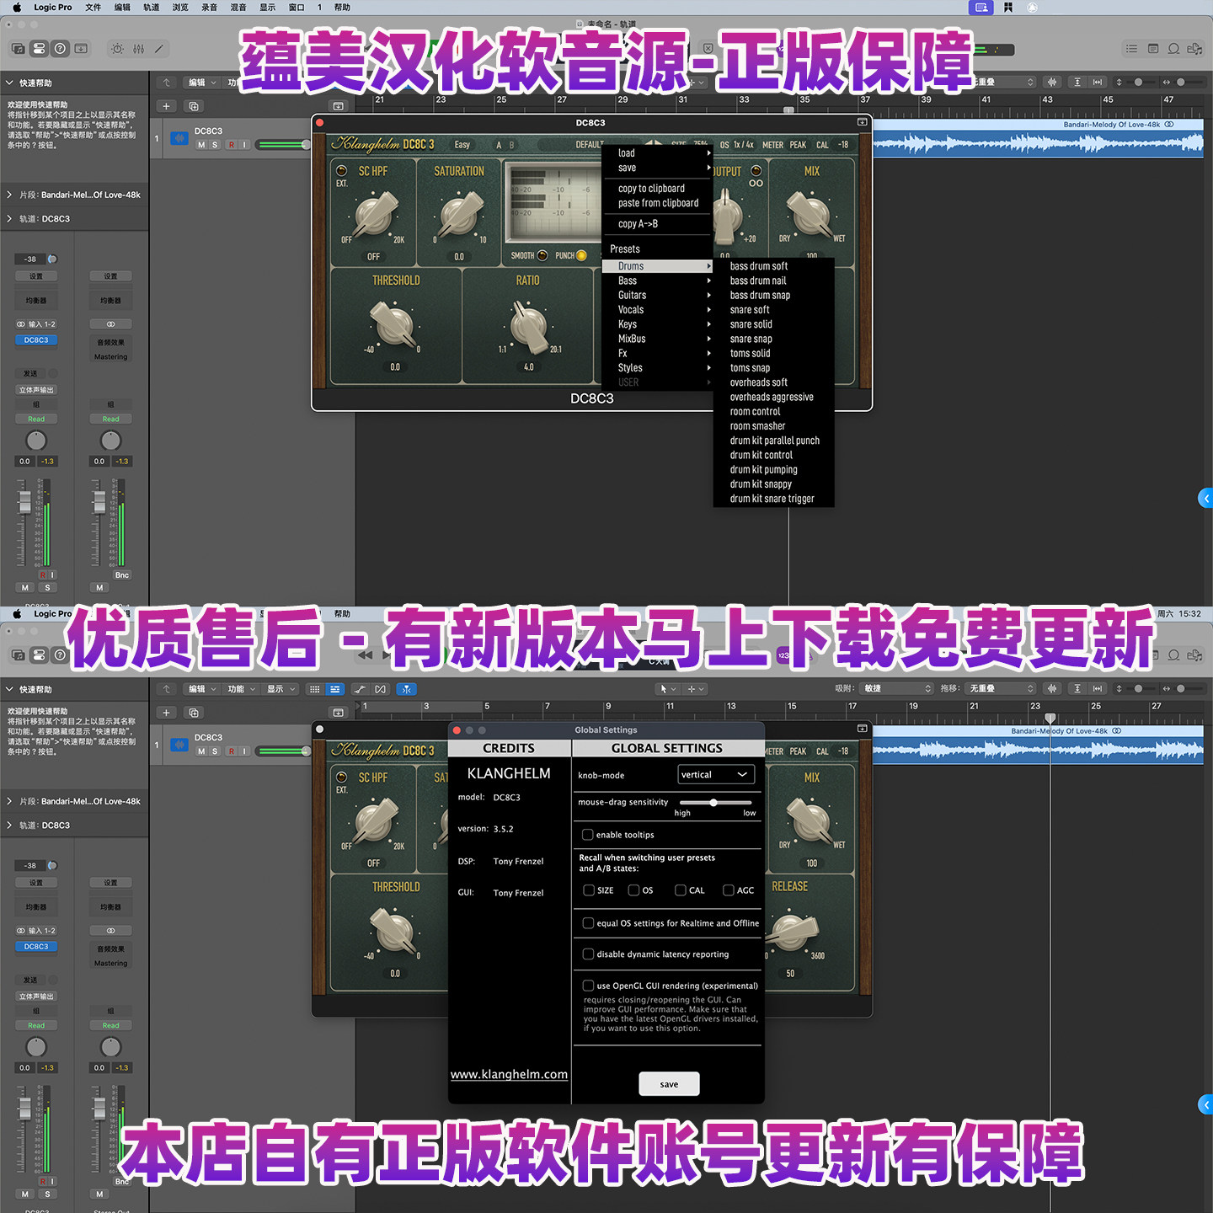Image resolution: width=1213 pixels, height=1213 pixels.
Task: Check the SIZE recall checkbox
Action: tap(589, 890)
